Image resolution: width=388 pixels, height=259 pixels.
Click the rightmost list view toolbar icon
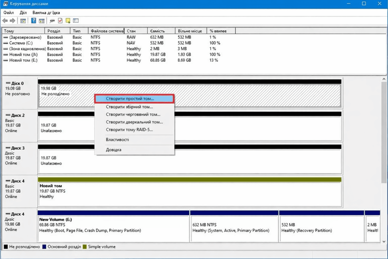76,20
